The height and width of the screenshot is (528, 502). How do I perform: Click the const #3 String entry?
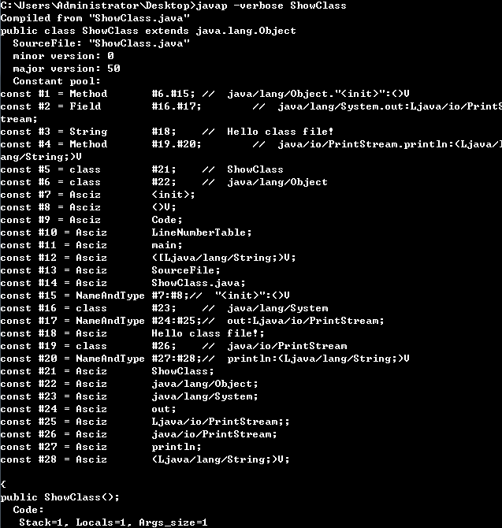coord(54,132)
